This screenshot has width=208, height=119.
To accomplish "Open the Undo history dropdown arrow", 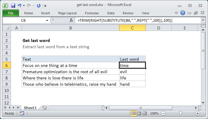I will (x=24, y=6).
